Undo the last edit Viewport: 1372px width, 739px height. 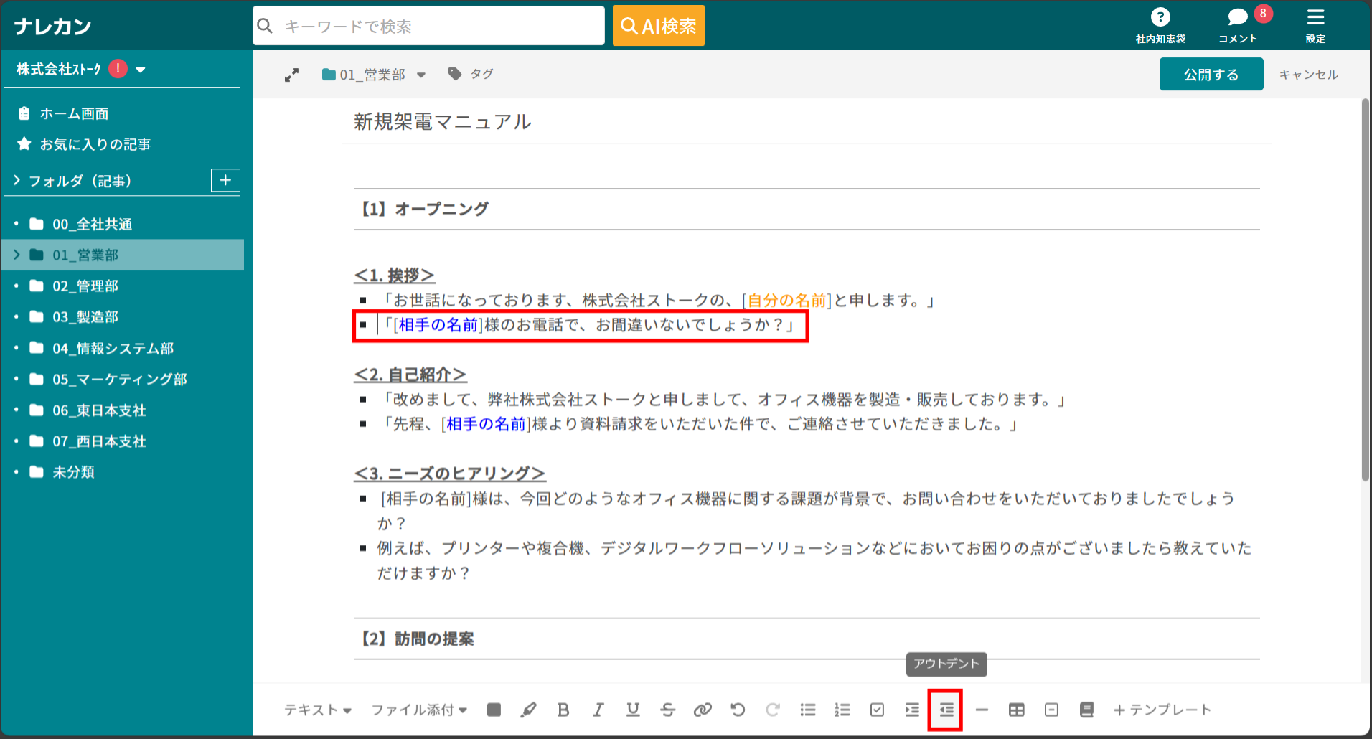click(x=737, y=710)
